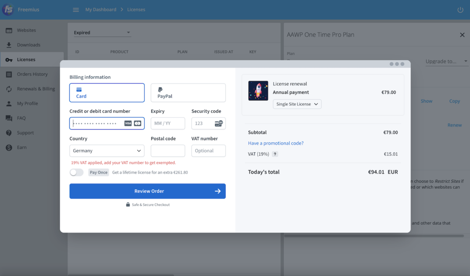Click the Renewals & Billing refresh icon
The height and width of the screenshot is (276, 470).
9,89
